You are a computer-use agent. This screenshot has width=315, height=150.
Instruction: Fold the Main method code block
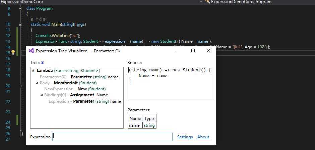[20, 24]
